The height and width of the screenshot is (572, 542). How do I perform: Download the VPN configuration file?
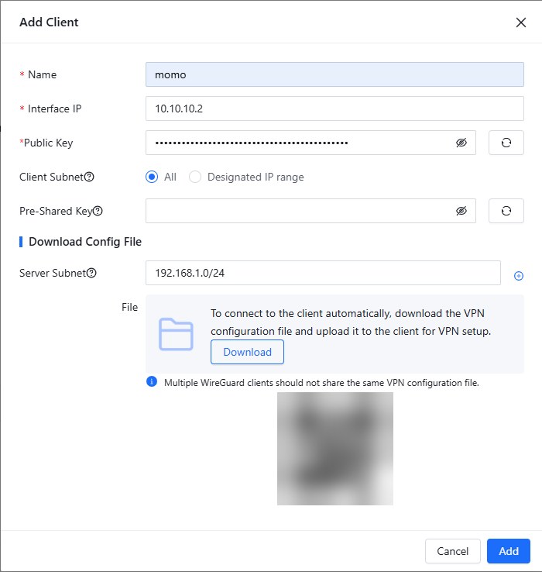(247, 352)
